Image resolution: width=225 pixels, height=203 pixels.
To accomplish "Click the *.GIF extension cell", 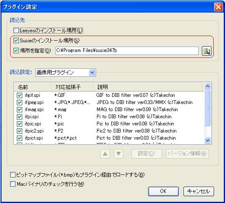I will 60,95.
